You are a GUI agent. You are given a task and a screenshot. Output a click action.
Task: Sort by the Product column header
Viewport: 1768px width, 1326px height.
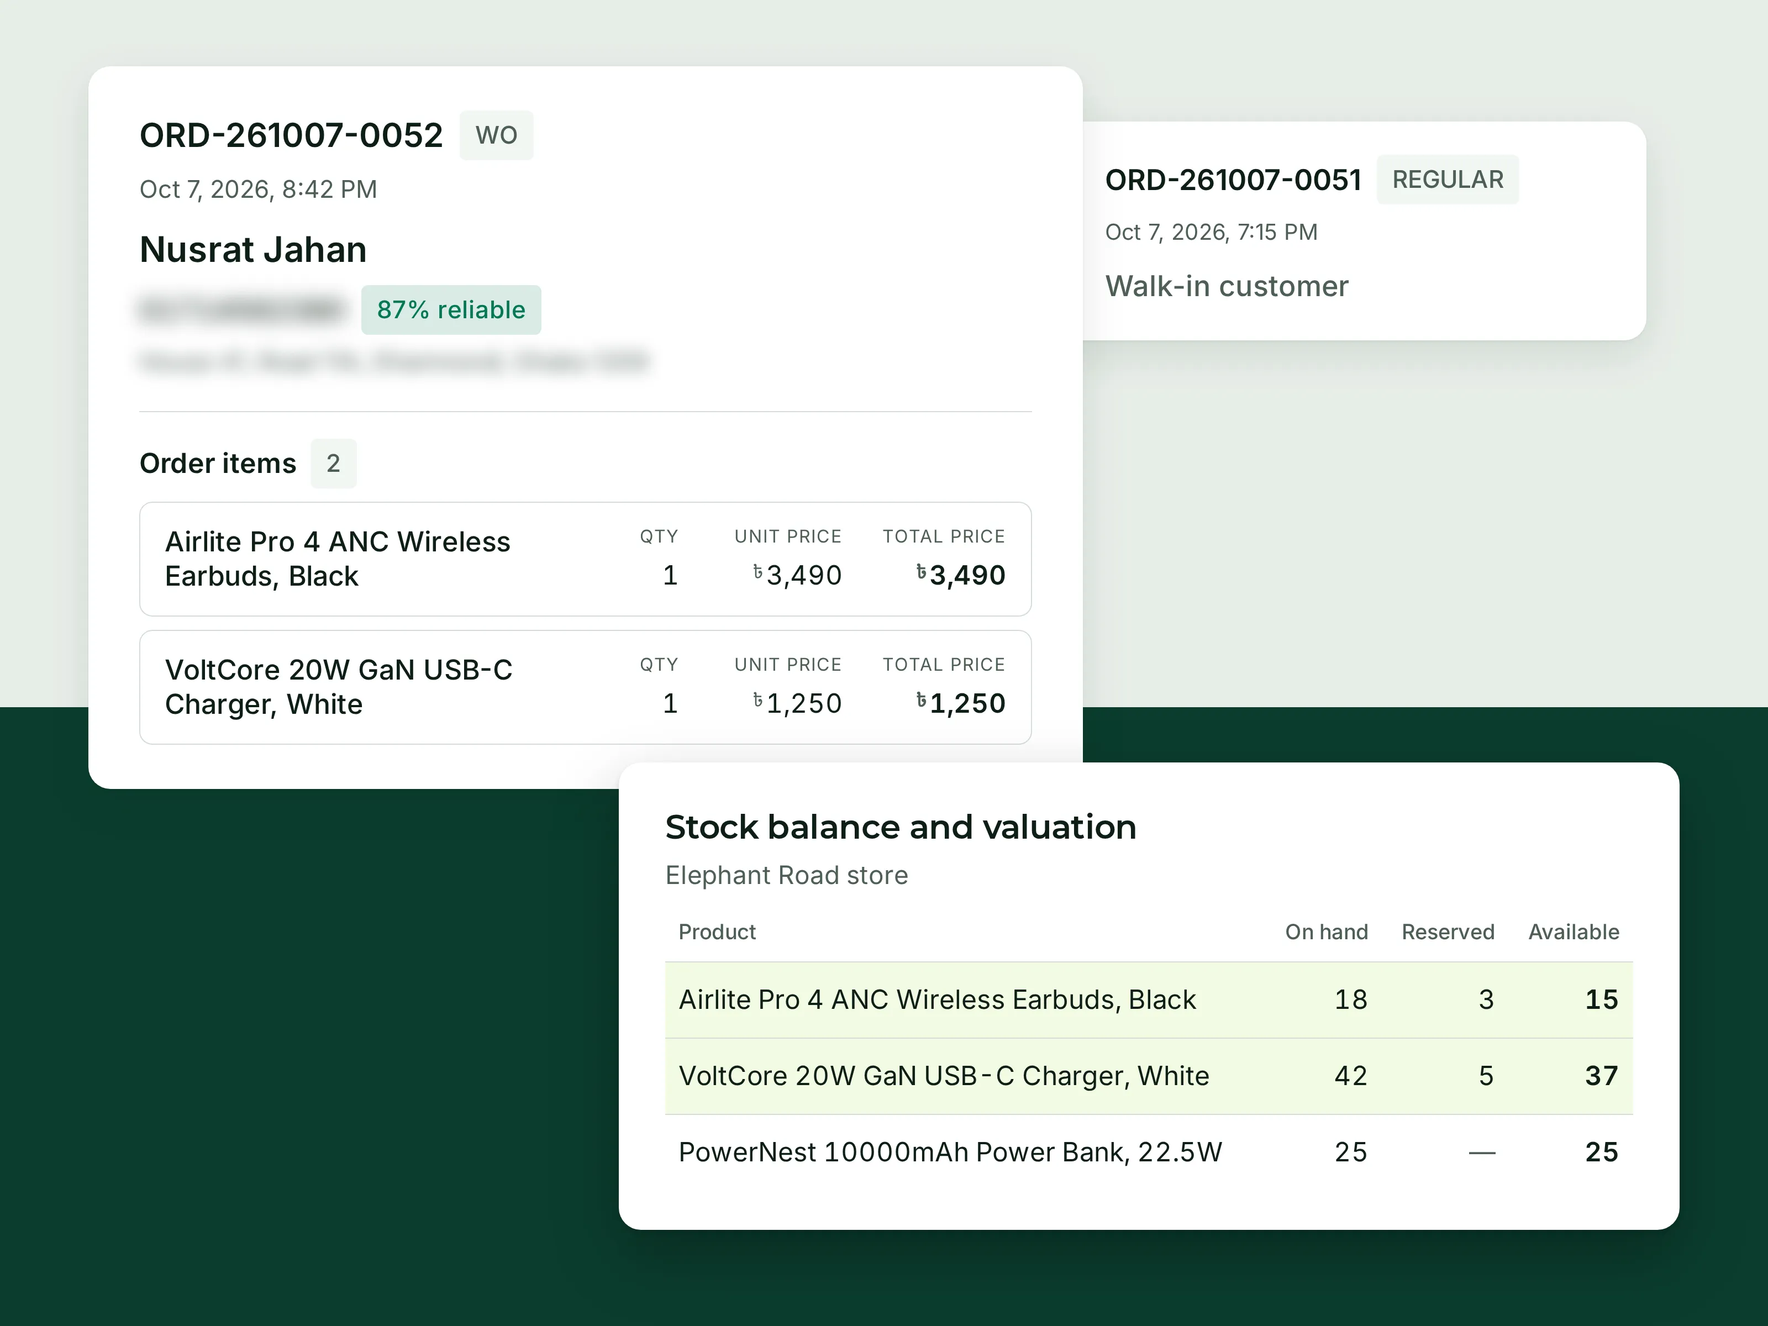point(717,932)
